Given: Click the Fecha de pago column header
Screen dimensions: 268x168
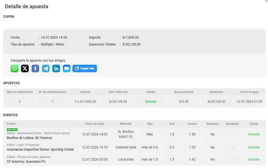Looking at the screenshot, I should click(x=249, y=92).
